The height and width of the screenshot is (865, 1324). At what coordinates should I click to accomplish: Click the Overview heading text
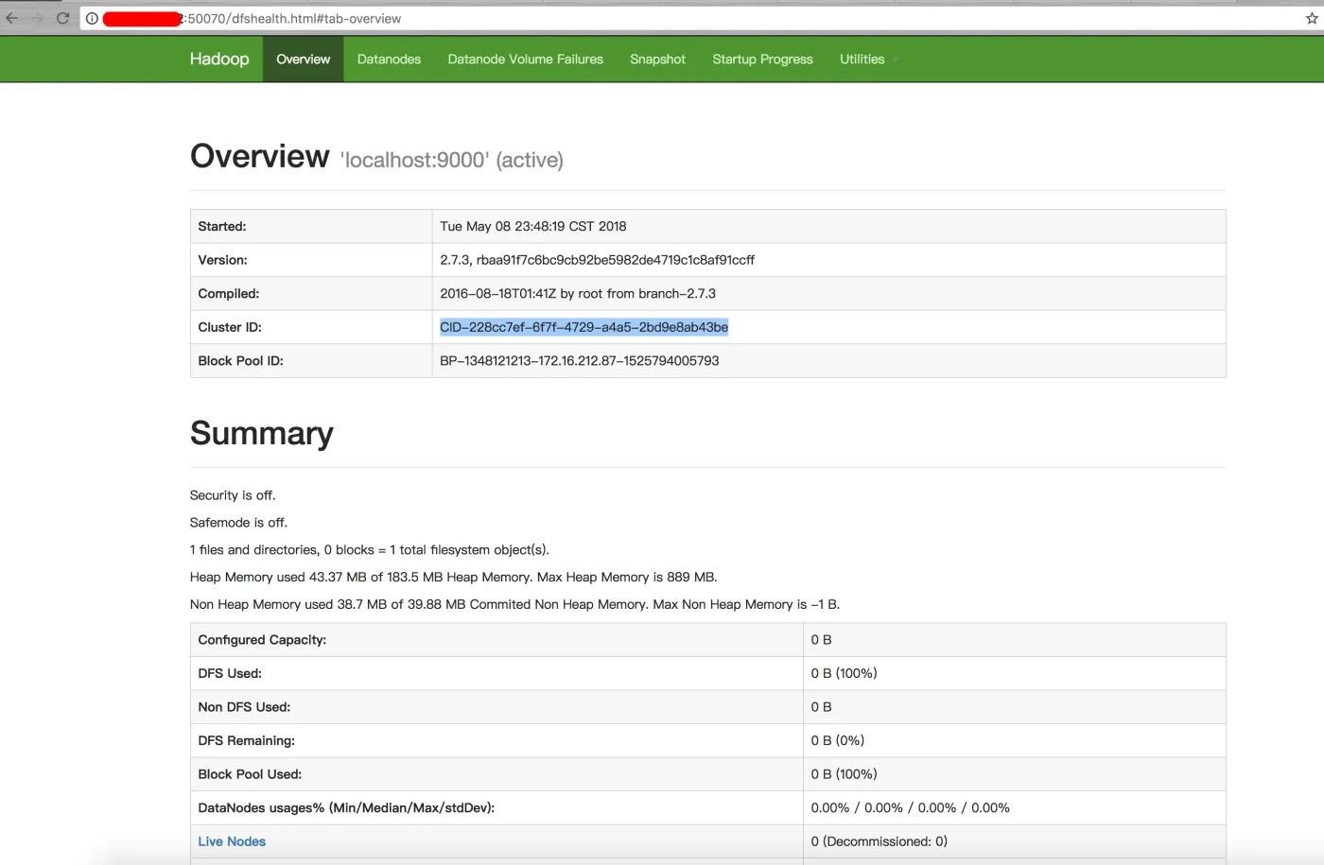pos(260,156)
